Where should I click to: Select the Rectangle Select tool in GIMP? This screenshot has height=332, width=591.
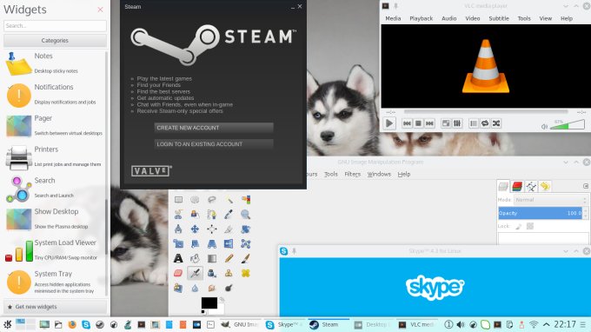[x=178, y=200]
